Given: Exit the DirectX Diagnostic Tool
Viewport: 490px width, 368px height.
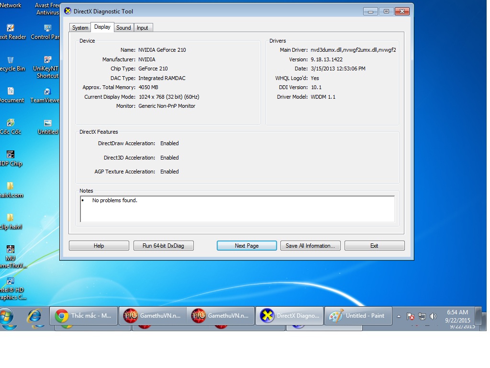Looking at the screenshot, I should [x=374, y=246].
